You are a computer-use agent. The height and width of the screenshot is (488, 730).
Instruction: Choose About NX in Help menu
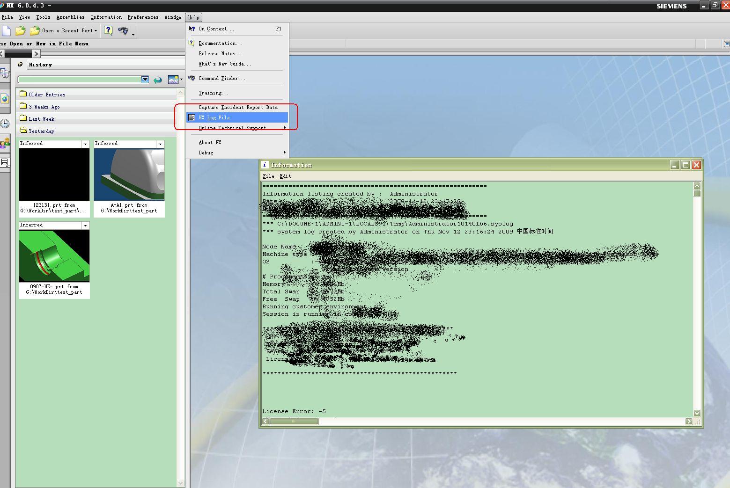click(x=237, y=142)
